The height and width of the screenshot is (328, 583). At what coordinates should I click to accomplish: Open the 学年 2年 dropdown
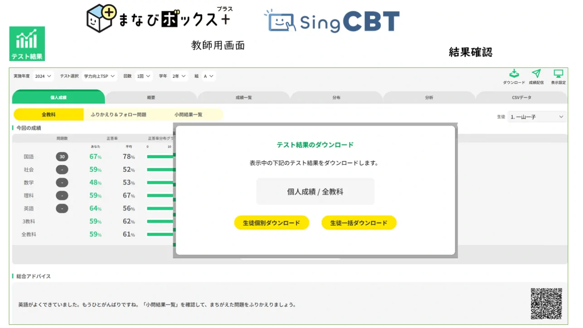tap(179, 77)
